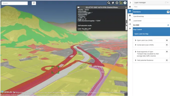Click the Corine land cover (WMS) name
170x96 pixels.
click(145, 45)
